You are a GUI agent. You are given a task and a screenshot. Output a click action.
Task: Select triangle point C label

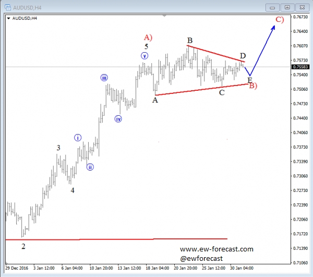tap(222, 93)
